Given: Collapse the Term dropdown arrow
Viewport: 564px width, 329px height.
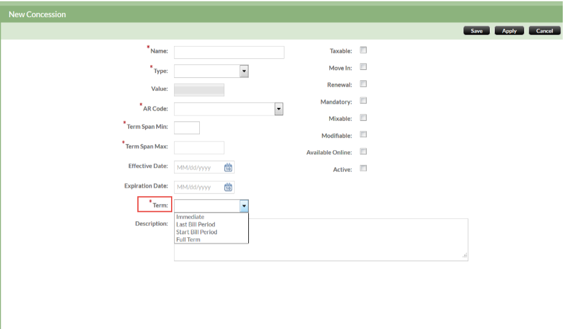Looking at the screenshot, I should coord(244,206).
